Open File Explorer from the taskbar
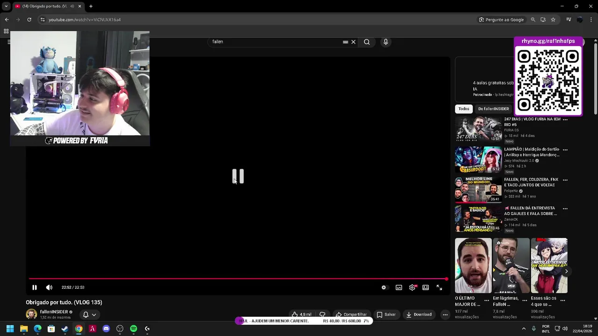598x336 pixels. [24, 329]
